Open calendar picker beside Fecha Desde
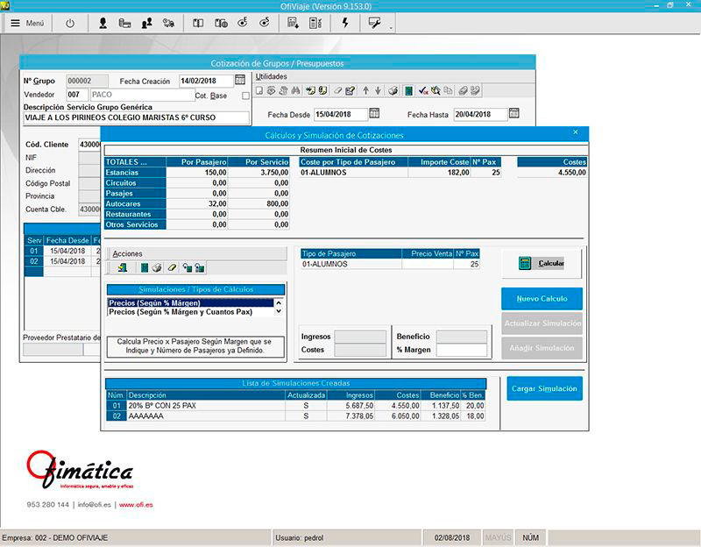 pyautogui.click(x=374, y=114)
